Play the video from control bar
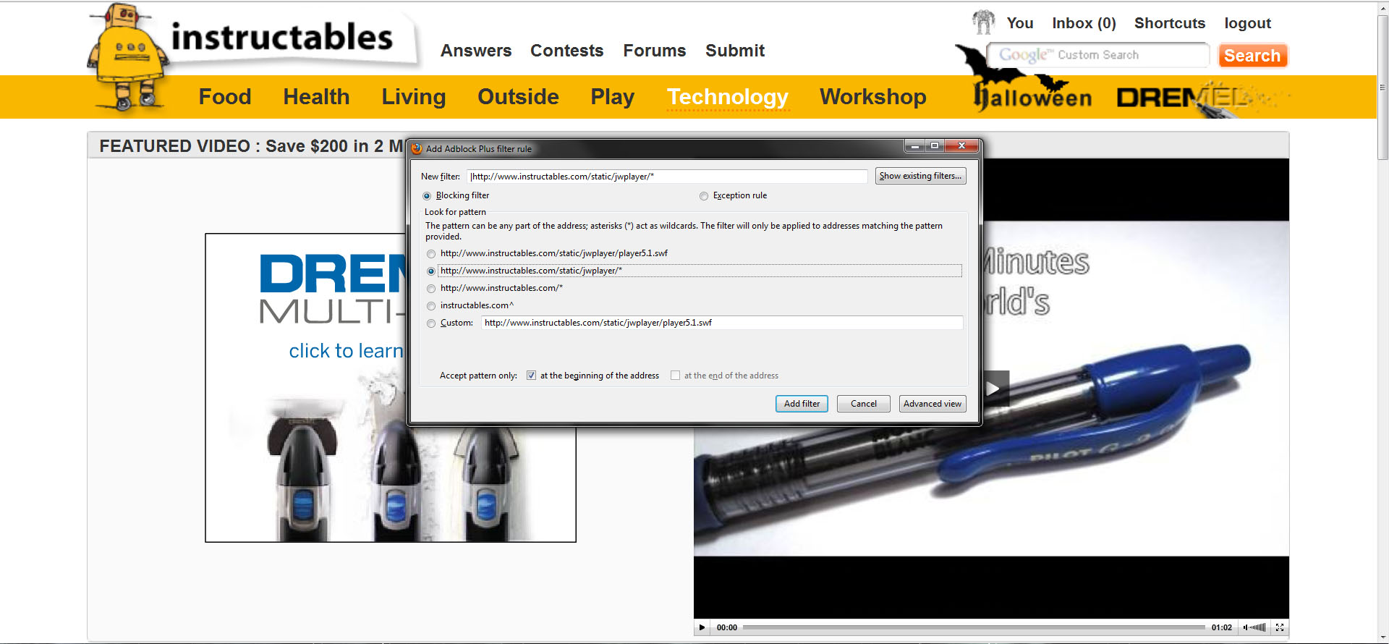The width and height of the screenshot is (1389, 644). pyautogui.click(x=702, y=627)
